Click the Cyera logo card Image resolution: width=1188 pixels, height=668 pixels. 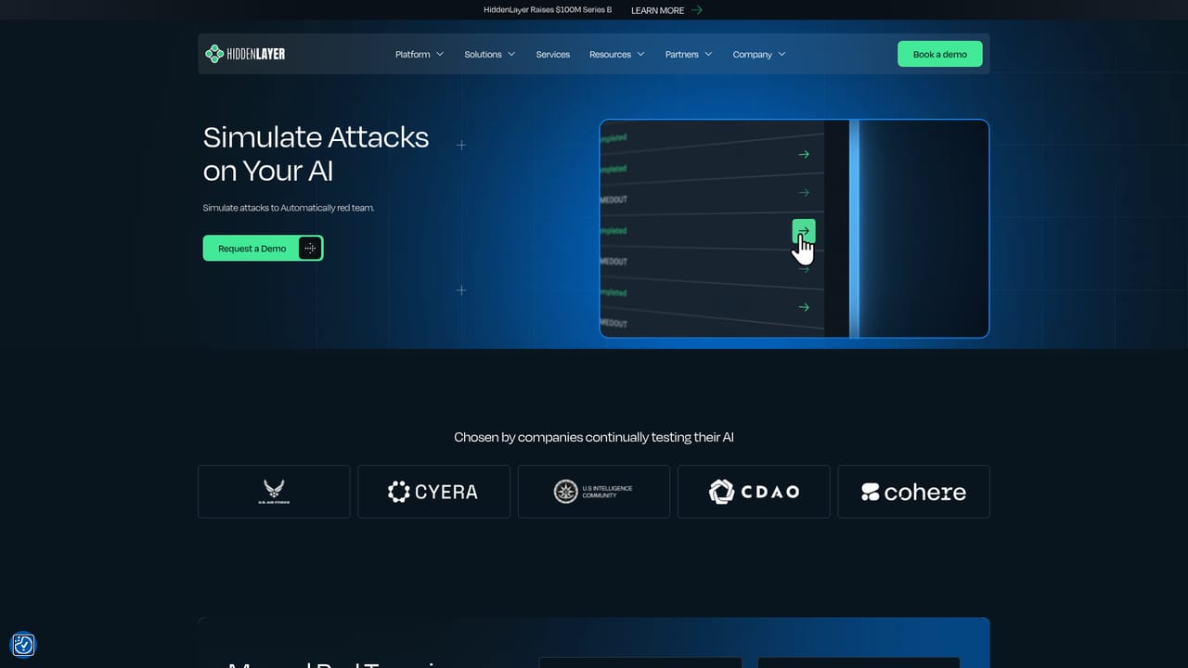coord(433,492)
